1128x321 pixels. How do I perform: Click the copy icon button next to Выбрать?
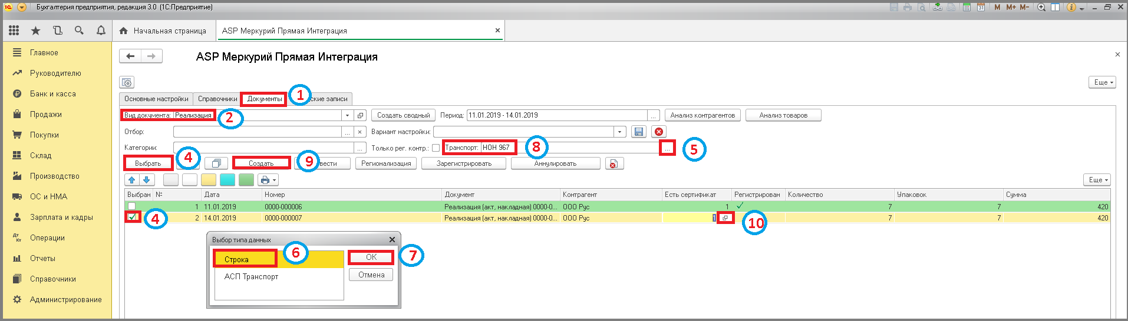coord(216,163)
